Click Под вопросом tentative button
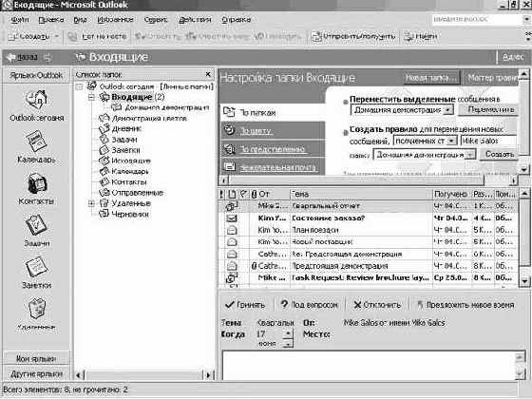Viewport: 532px width, 399px height. (x=309, y=305)
